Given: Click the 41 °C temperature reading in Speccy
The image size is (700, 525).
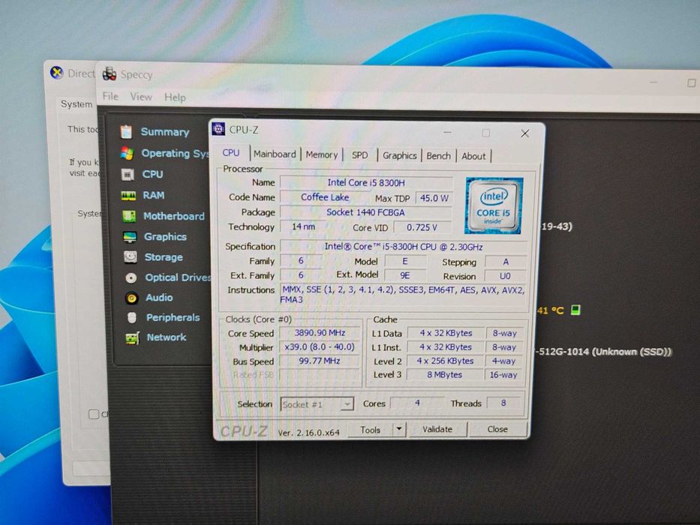Looking at the screenshot, I should pos(551,310).
